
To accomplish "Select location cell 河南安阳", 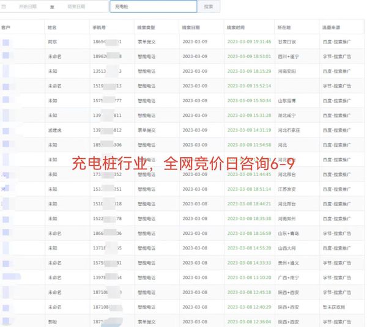I will tap(287, 72).
